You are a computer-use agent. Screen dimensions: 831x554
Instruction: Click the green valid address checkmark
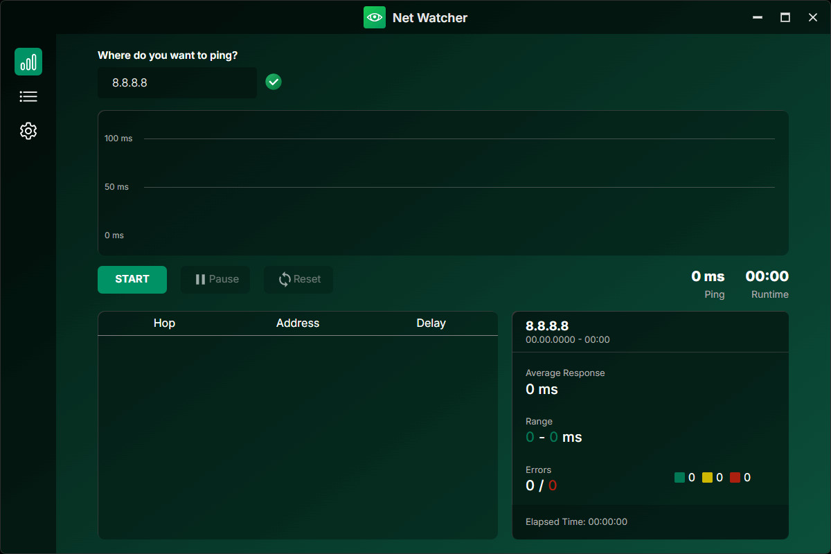click(274, 82)
